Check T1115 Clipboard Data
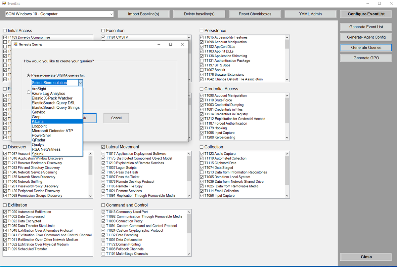This screenshot has height=267, width=397. click(202, 163)
